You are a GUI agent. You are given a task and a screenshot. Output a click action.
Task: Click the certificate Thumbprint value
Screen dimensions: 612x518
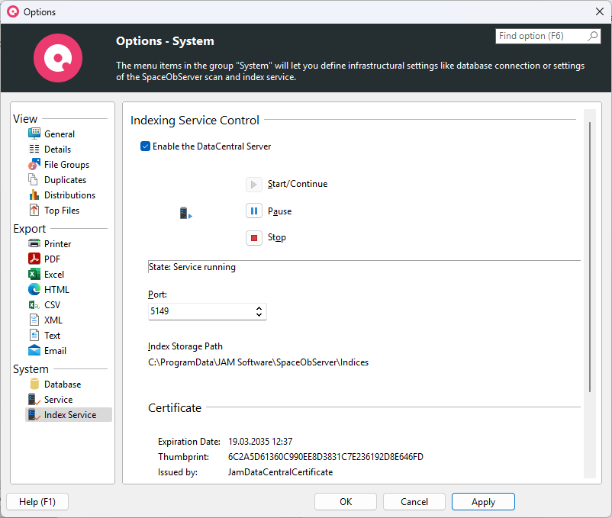(x=326, y=457)
